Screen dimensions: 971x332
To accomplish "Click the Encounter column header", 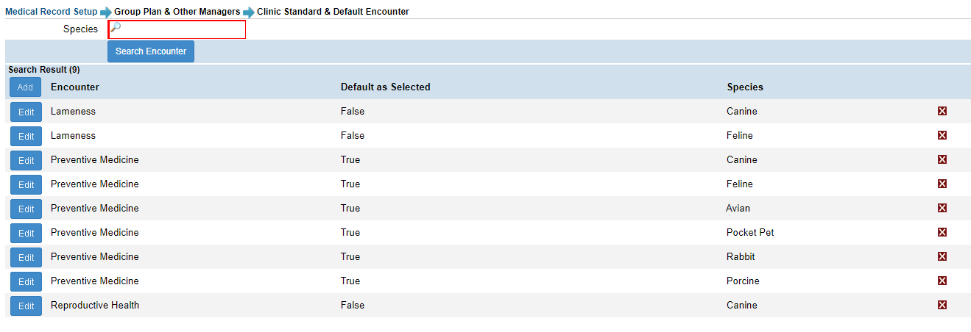I will (75, 87).
